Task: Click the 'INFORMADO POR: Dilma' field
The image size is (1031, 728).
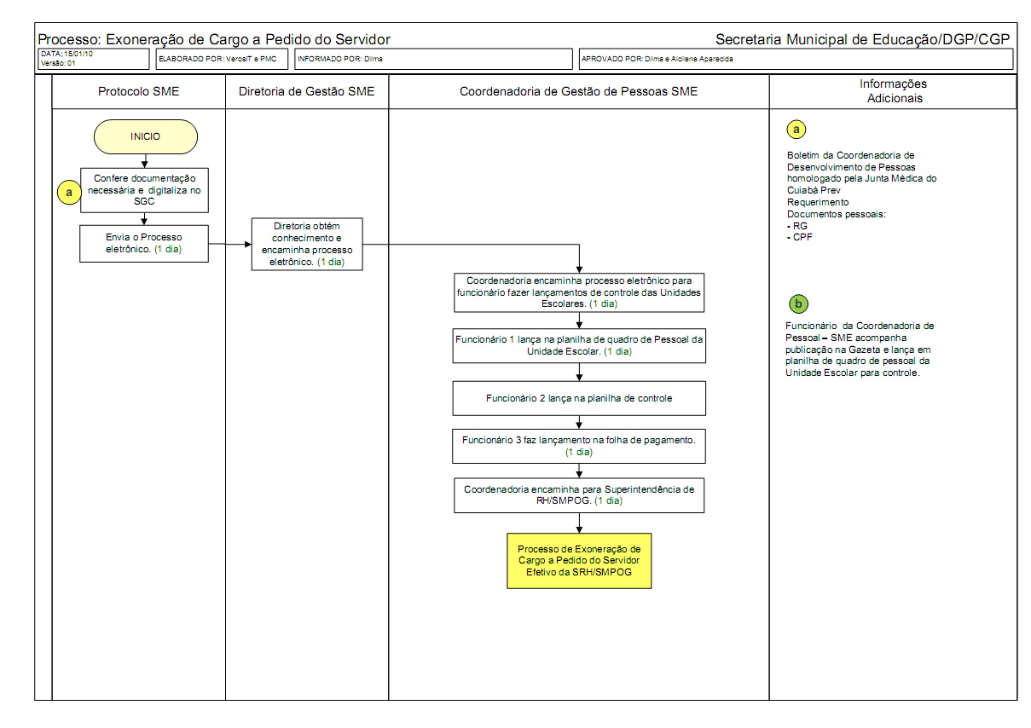Action: pyautogui.click(x=433, y=59)
